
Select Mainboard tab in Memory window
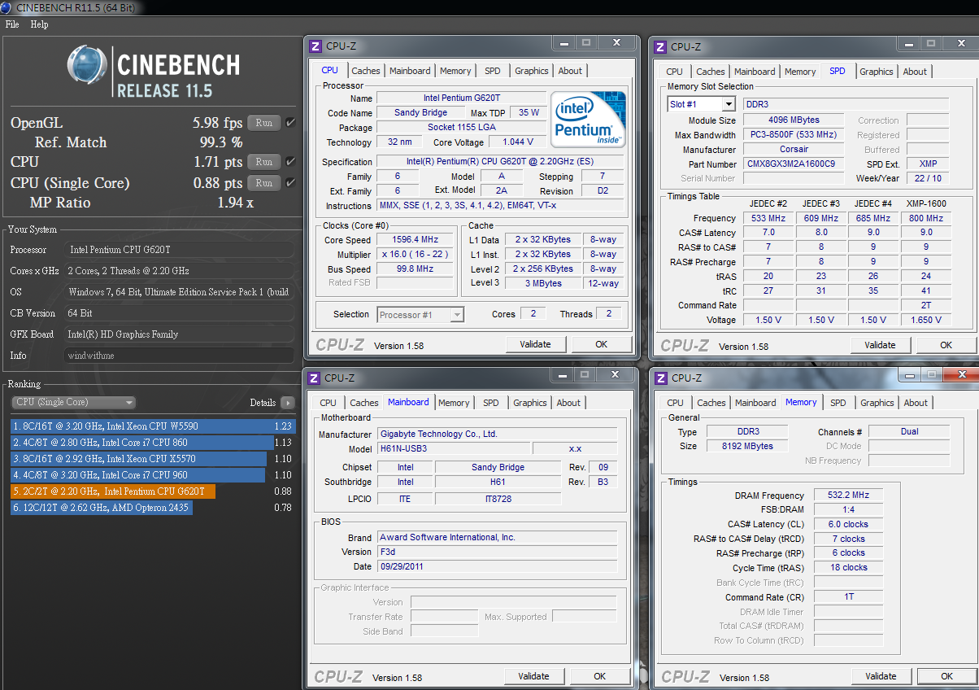[x=755, y=403]
